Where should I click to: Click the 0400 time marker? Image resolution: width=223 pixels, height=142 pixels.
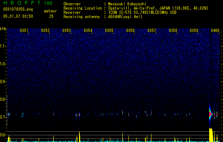tap(215, 31)
